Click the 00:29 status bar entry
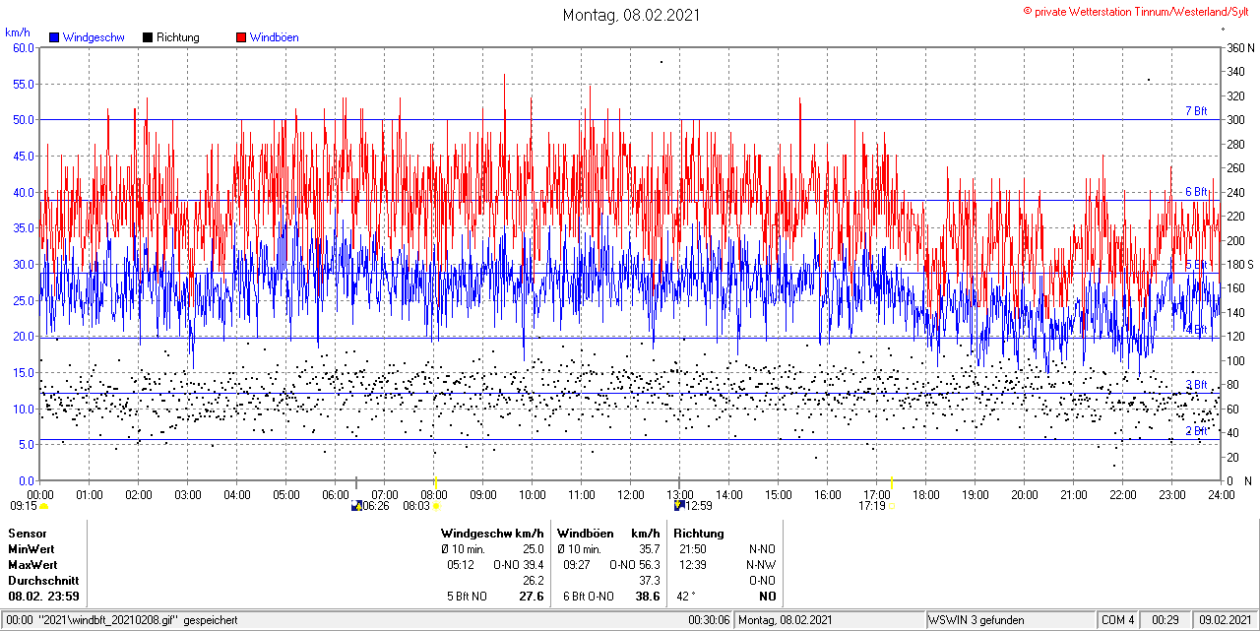 (x=1165, y=620)
